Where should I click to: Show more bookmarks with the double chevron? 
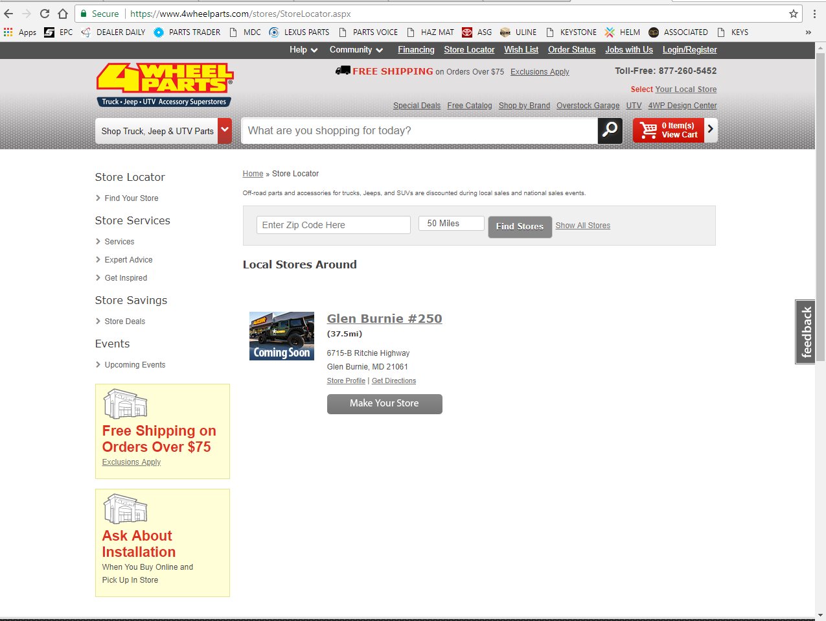tap(808, 32)
